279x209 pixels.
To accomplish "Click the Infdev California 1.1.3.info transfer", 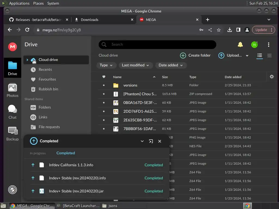I will pyautogui.click(x=97, y=165).
